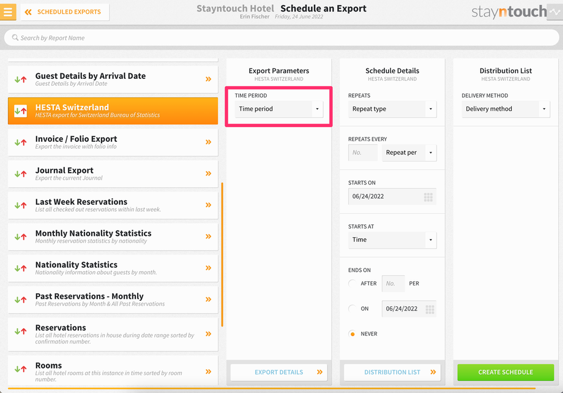
Task: Click arrows icon beside Reservations
Action: coord(20,331)
